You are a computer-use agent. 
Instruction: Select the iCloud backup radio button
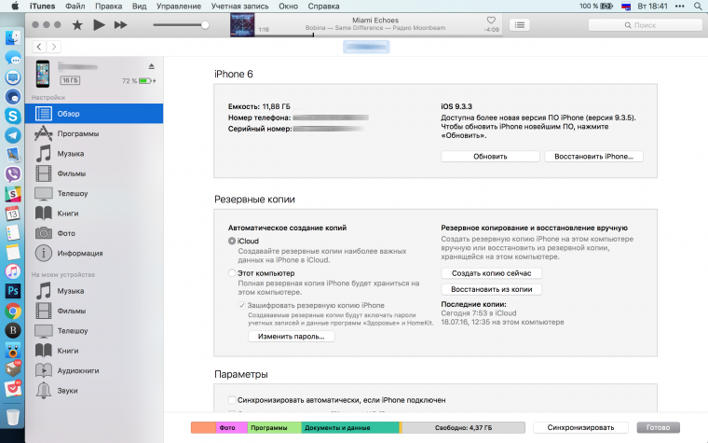[x=232, y=241]
